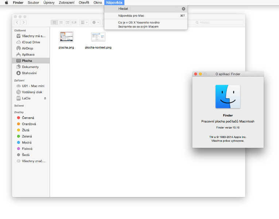Screen dimensions: 279x219
Task: Select Všechny mé soubory in sidebar
Action: point(31,36)
